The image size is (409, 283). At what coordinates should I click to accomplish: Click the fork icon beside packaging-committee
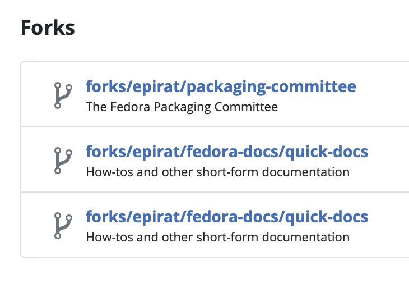click(x=63, y=95)
